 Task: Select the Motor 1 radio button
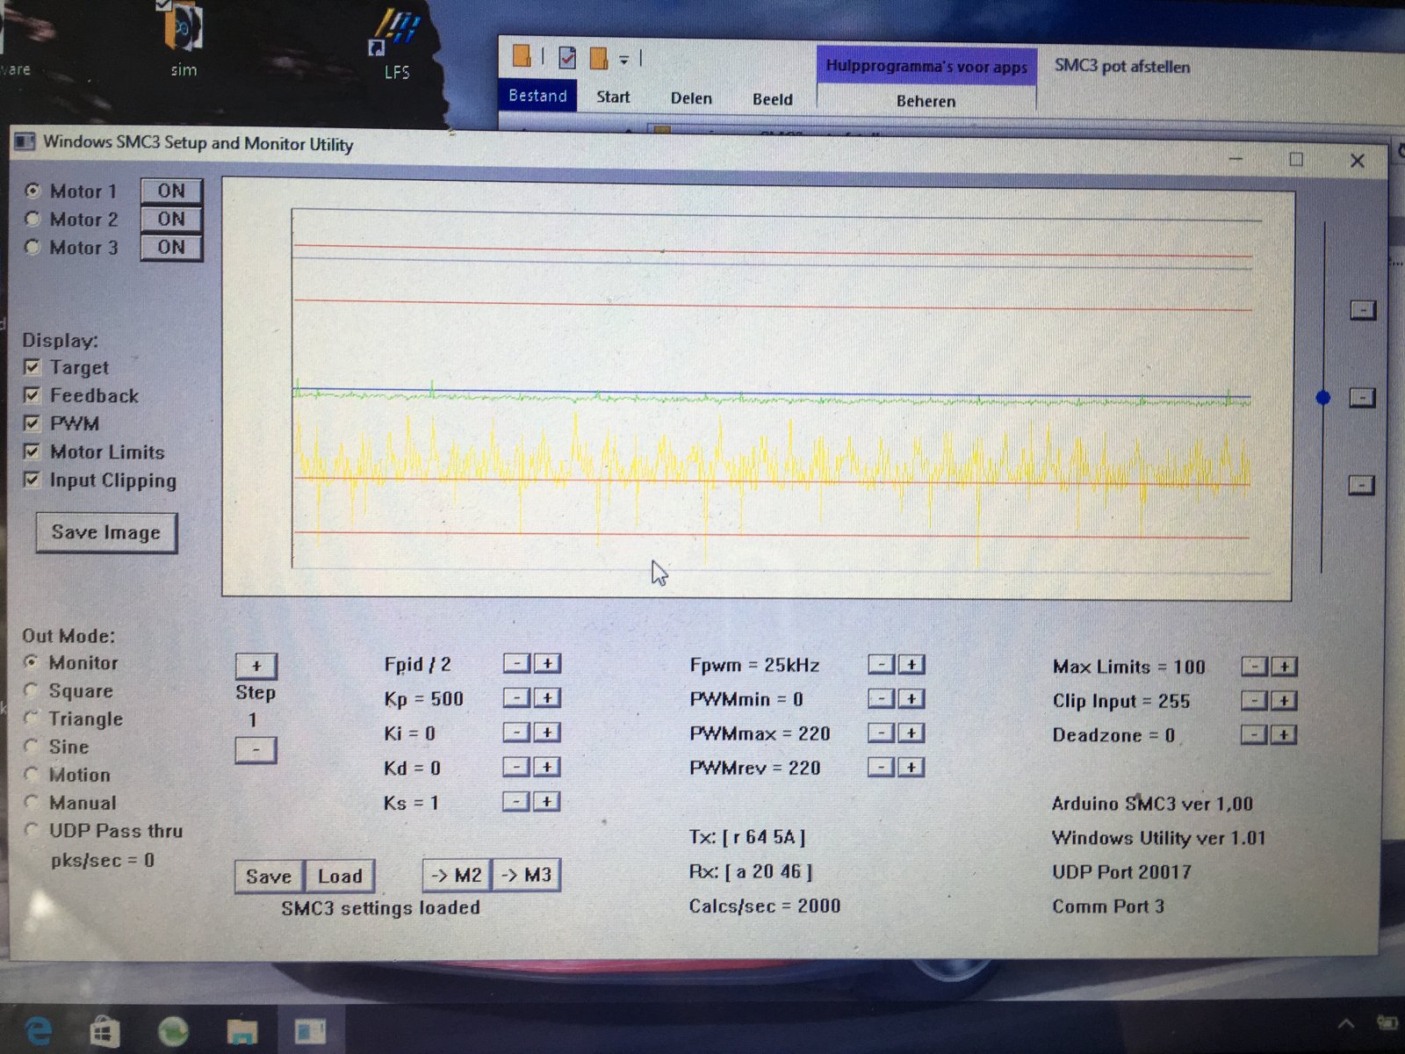32,191
